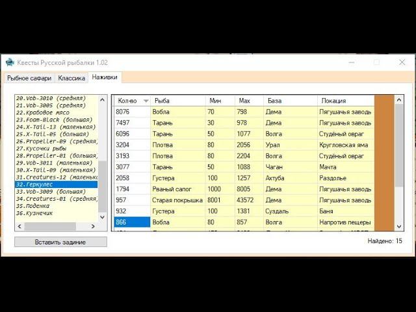
Task: Click the Урал base cell
Action: tap(291, 145)
